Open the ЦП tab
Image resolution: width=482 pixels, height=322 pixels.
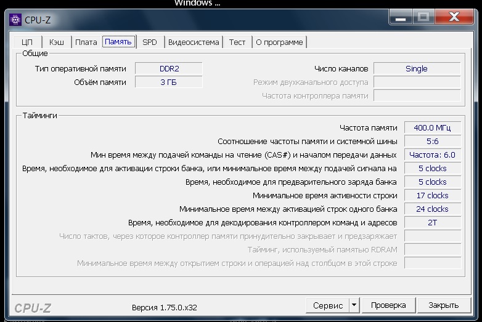27,42
